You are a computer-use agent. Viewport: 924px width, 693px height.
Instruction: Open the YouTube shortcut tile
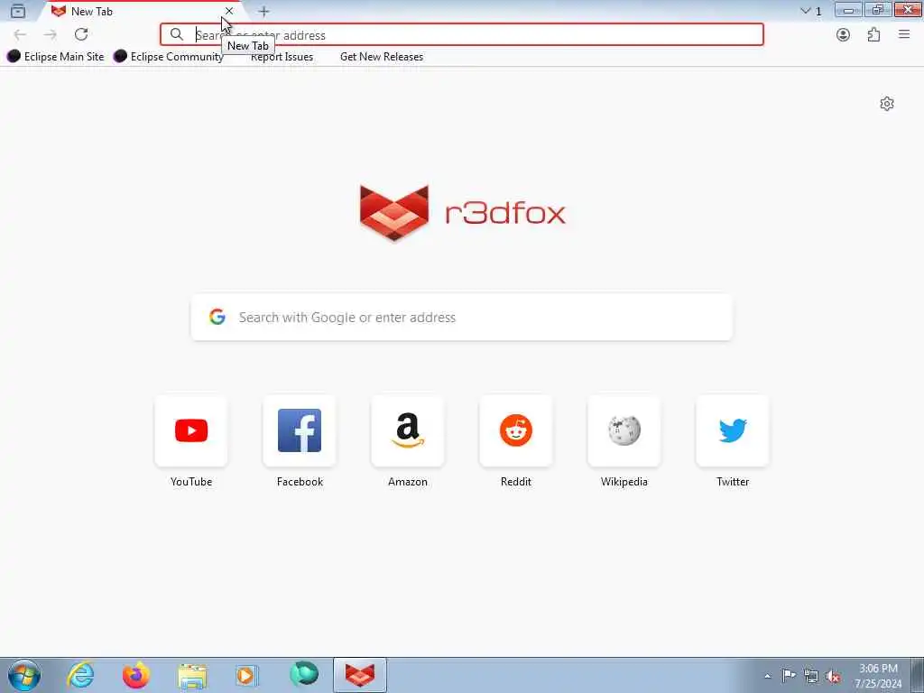[x=191, y=430]
